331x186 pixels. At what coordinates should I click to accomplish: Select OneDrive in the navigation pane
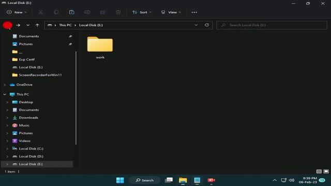point(24,85)
